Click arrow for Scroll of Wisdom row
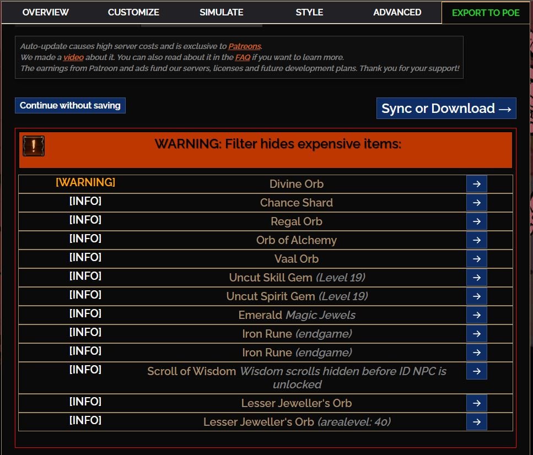 [476, 371]
